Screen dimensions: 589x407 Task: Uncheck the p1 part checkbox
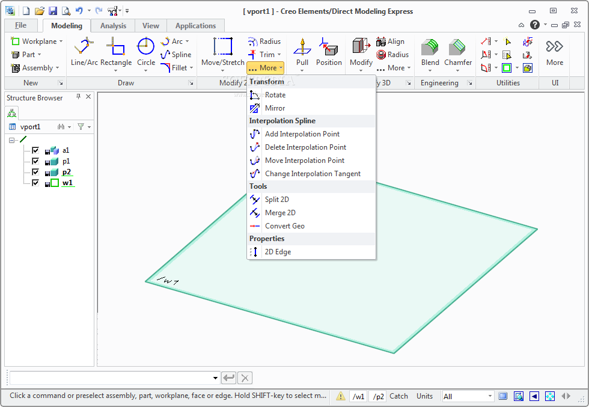tap(35, 161)
